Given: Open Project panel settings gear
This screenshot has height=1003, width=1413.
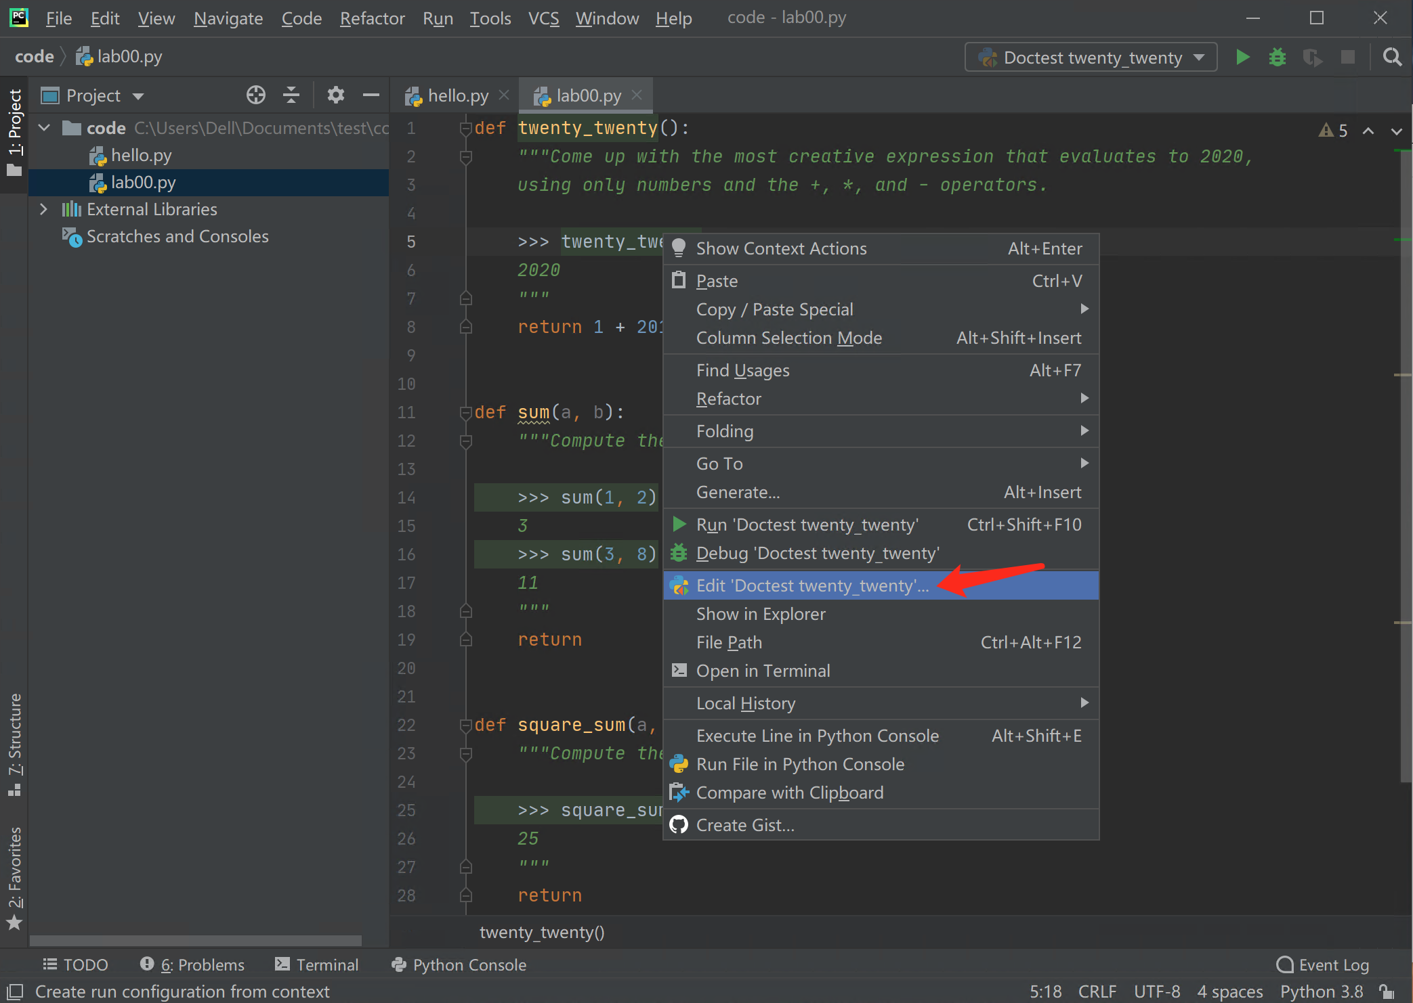Looking at the screenshot, I should coord(335,95).
